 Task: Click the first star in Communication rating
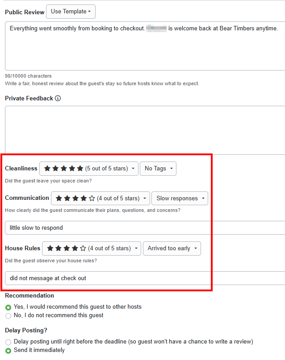(x=59, y=198)
